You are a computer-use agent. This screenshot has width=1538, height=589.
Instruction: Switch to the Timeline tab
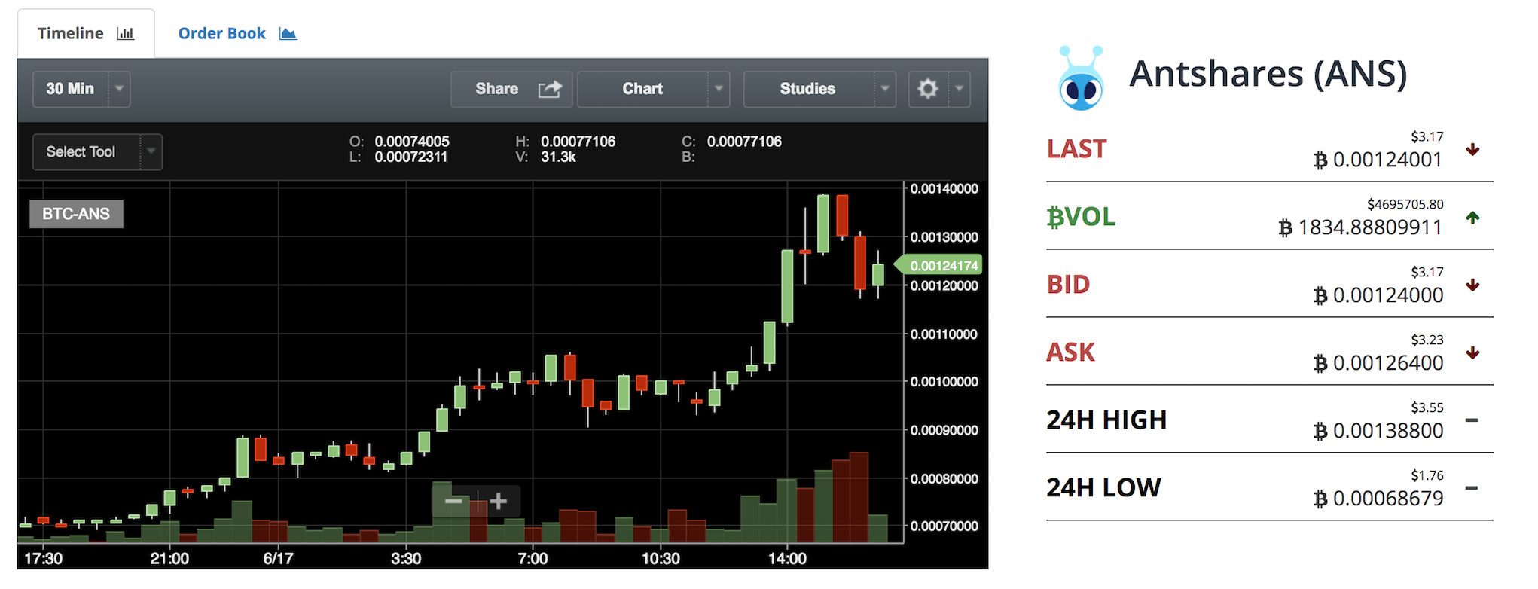tap(86, 33)
